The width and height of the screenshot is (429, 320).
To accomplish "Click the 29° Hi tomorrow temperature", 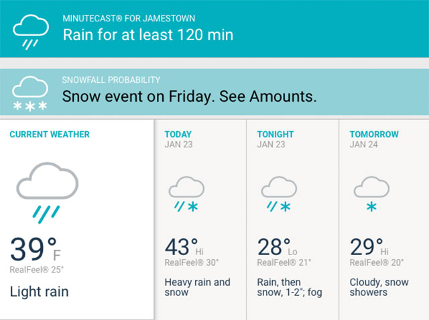I will 369,247.
